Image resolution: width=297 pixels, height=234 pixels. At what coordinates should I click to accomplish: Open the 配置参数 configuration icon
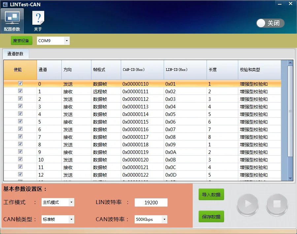tap(12, 21)
